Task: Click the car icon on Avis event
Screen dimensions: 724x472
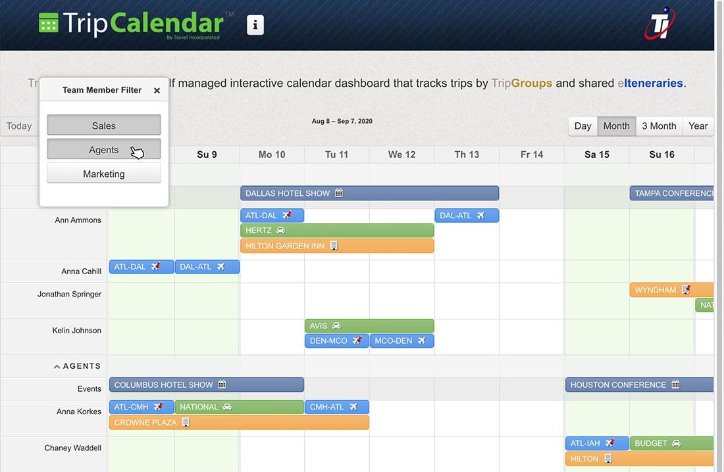Action: coord(336,326)
